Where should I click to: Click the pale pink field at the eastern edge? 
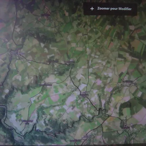click(x=140, y=116)
